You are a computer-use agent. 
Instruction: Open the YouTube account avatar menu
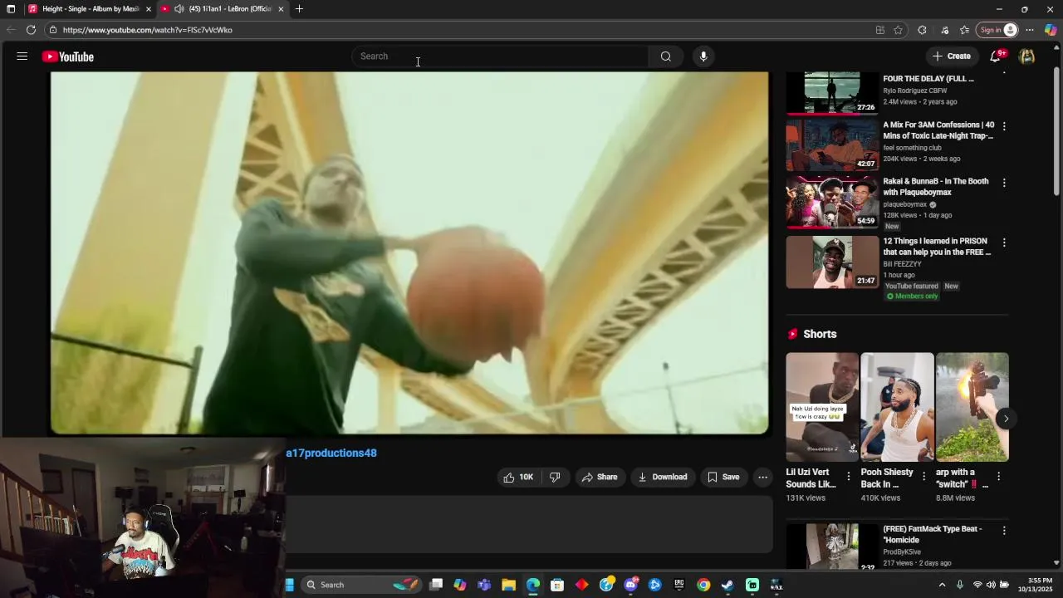tap(1027, 56)
